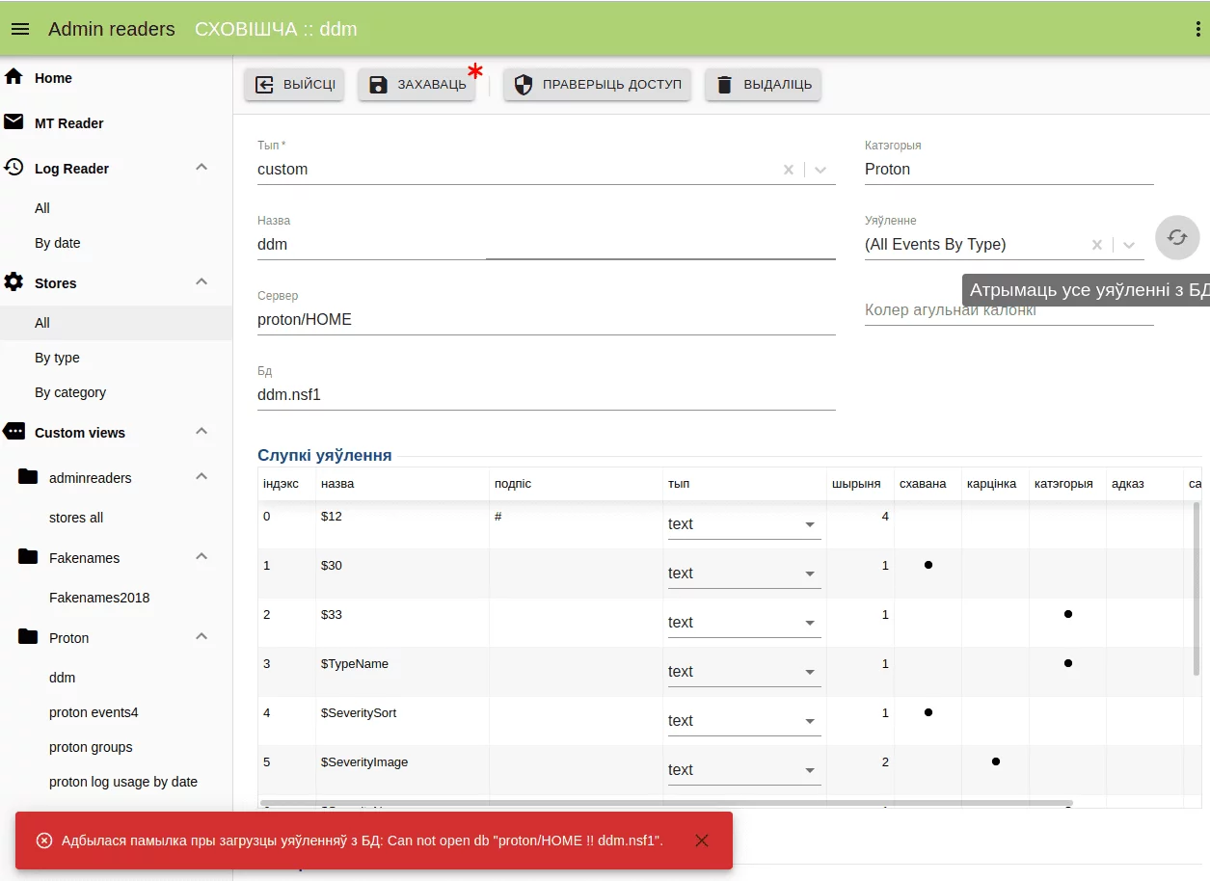Dismiss the red error notification
The image size is (1210, 881).
pyautogui.click(x=701, y=841)
